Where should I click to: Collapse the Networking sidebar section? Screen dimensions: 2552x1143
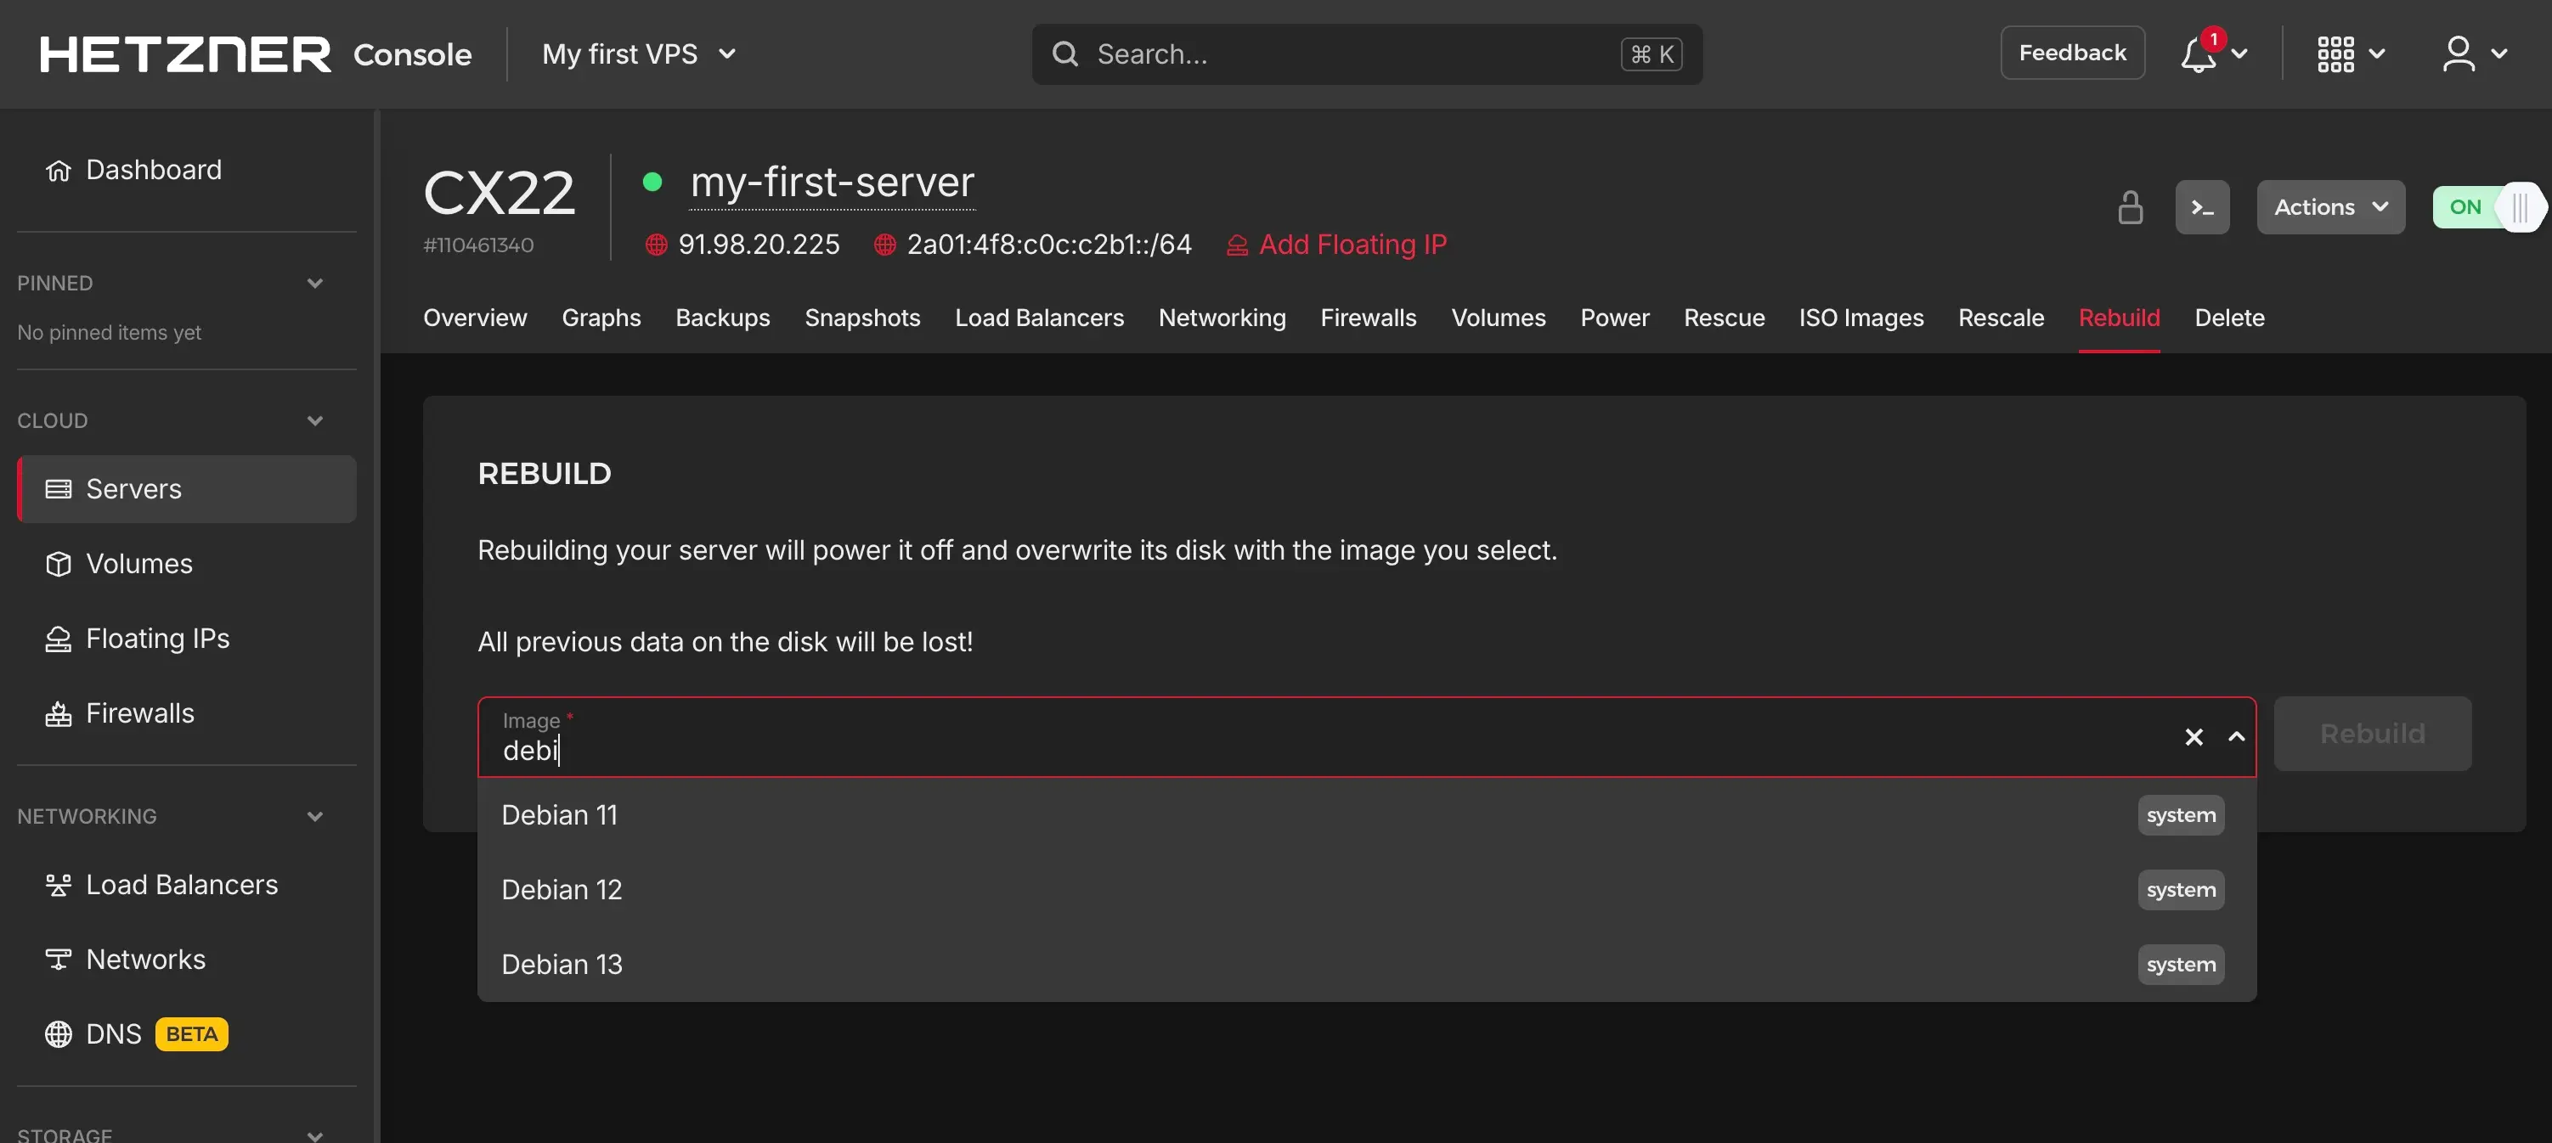(x=315, y=817)
